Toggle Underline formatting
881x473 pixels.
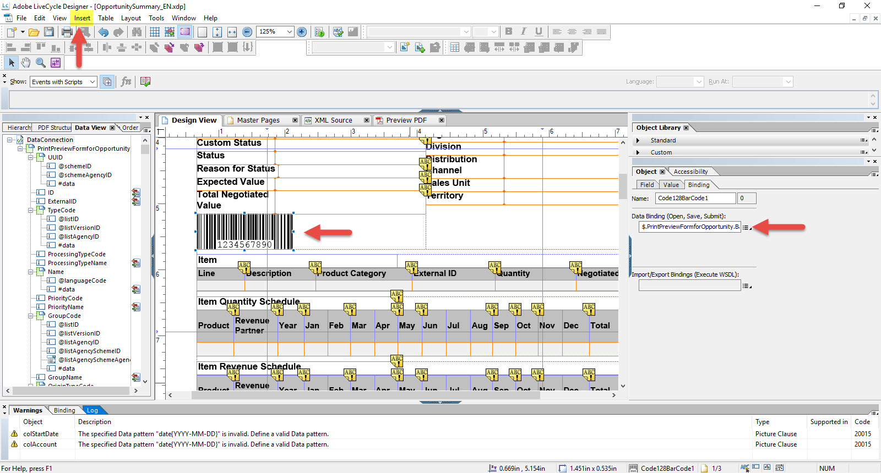pyautogui.click(x=539, y=31)
